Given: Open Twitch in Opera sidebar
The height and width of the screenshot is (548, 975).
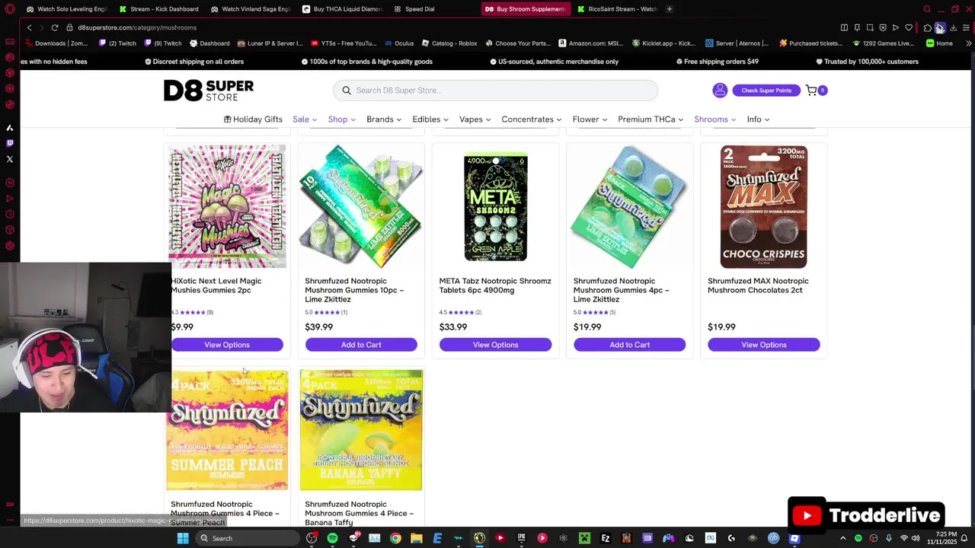Looking at the screenshot, I should tap(10, 143).
